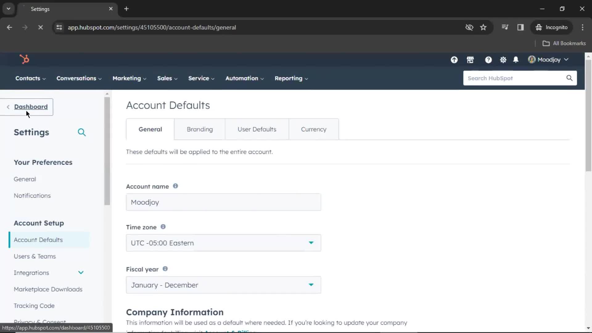Click the Help question mark icon
The image size is (592, 333).
click(x=488, y=60)
